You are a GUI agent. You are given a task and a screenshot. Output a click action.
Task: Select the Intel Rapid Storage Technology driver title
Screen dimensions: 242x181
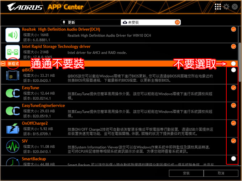click(56, 46)
